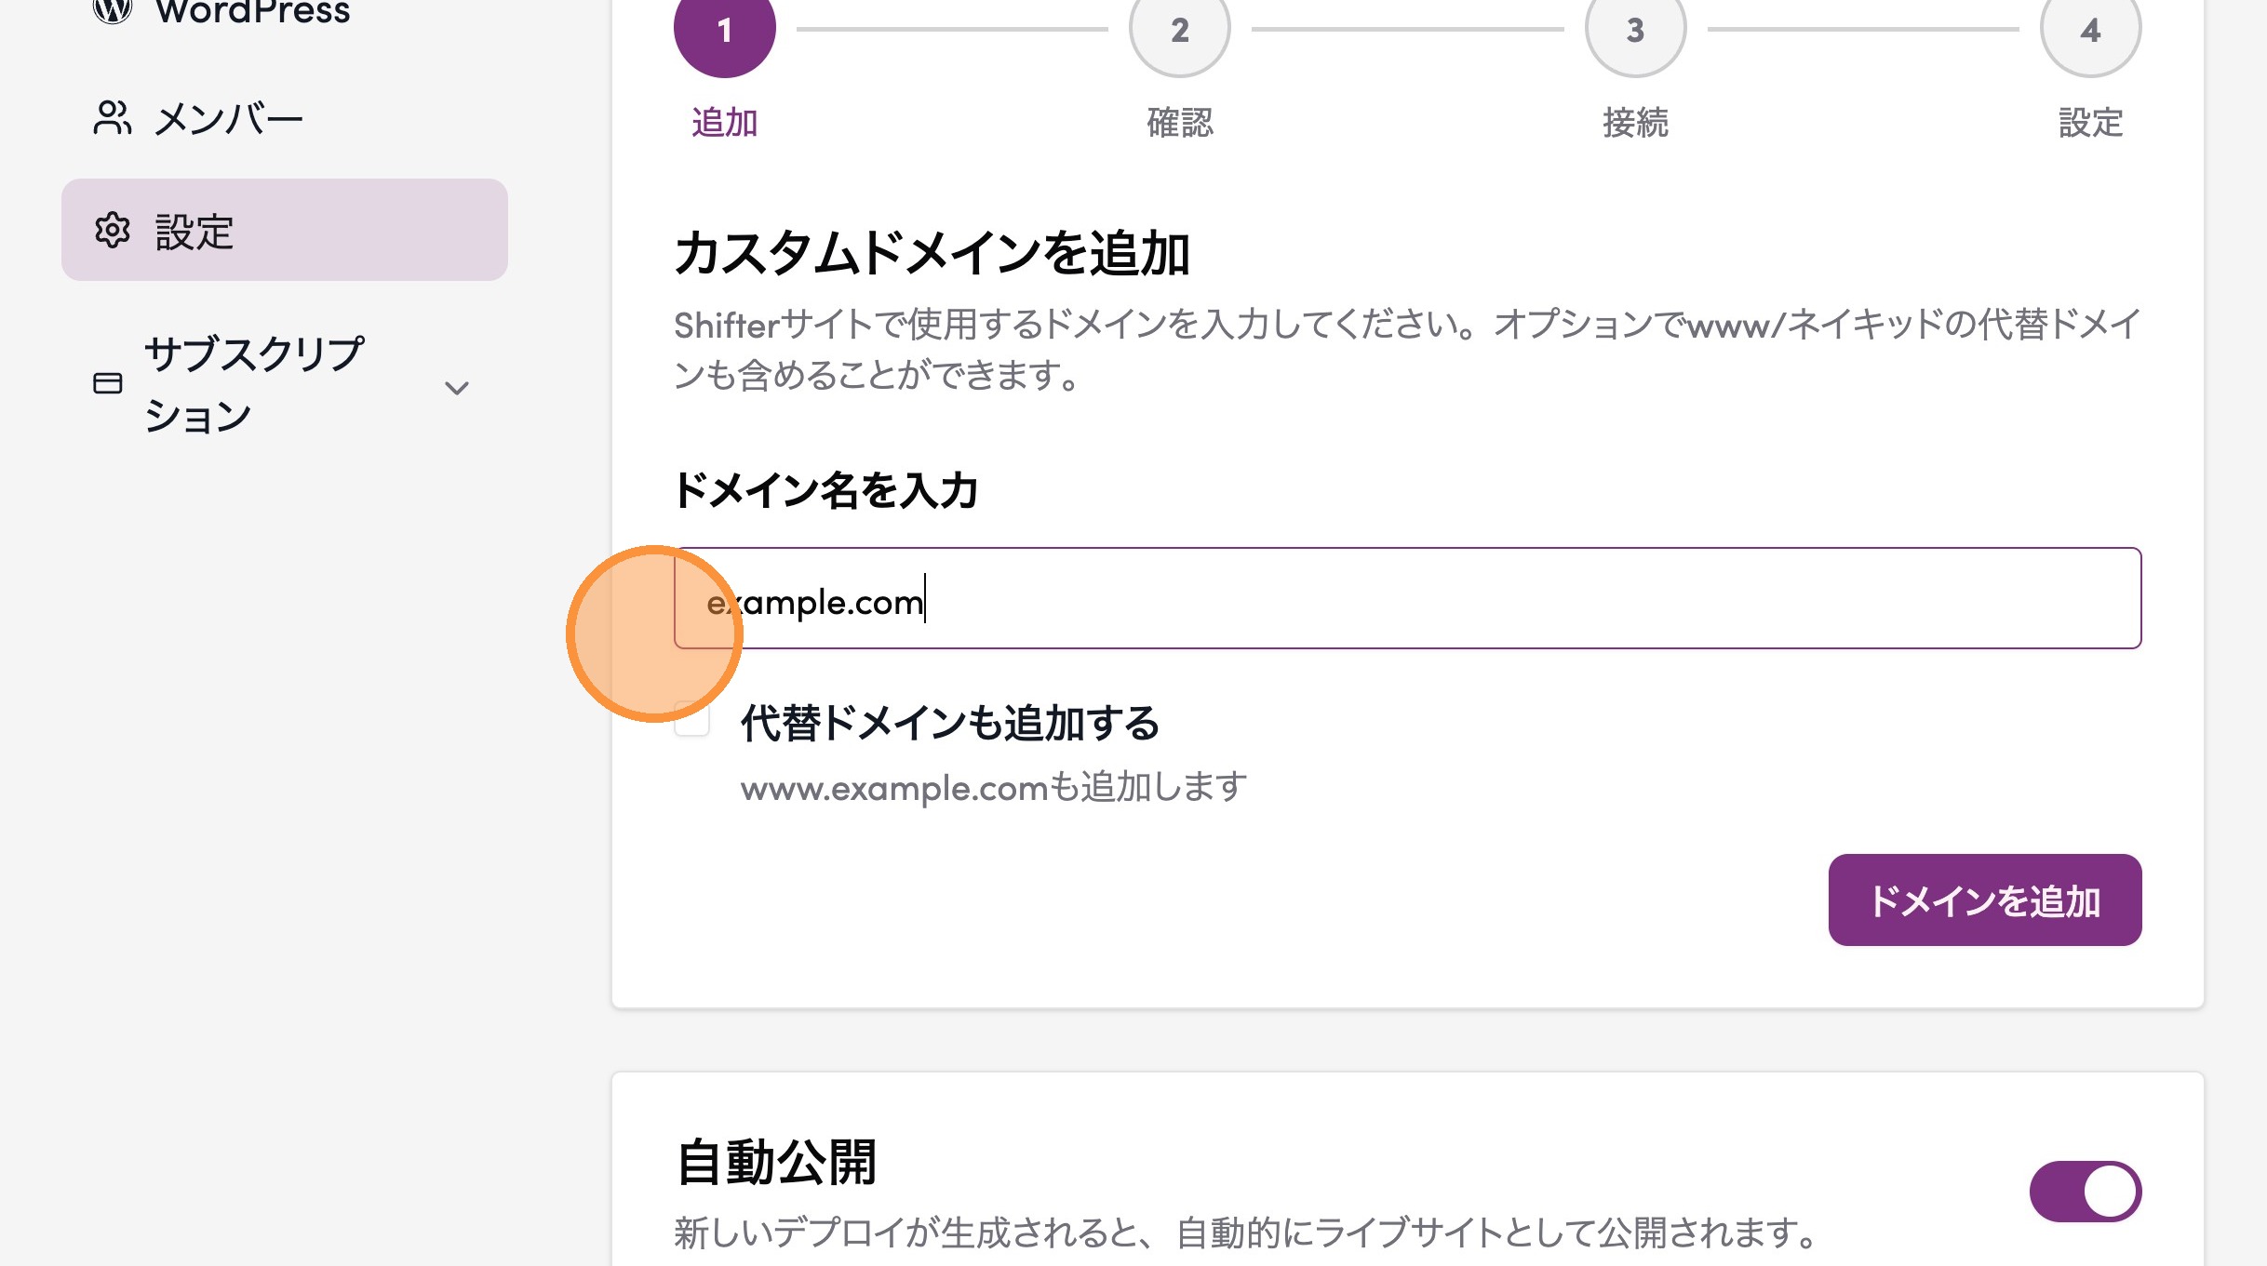The image size is (2267, 1266).
Task: Click the subscription card icon
Action: click(108, 383)
